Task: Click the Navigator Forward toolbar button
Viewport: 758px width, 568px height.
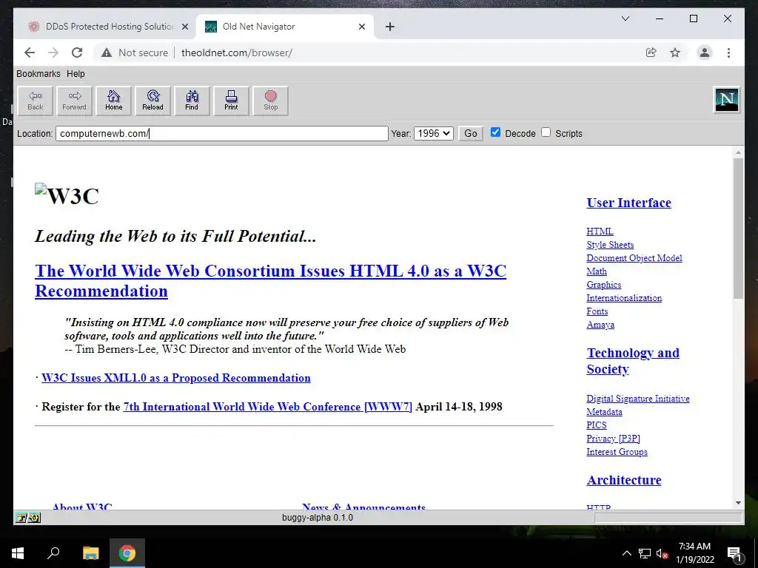Action: coord(75,101)
